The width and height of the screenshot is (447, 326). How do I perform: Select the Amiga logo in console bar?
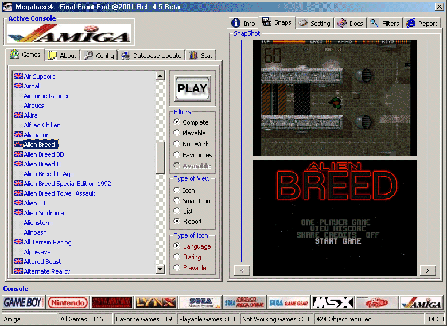click(421, 302)
